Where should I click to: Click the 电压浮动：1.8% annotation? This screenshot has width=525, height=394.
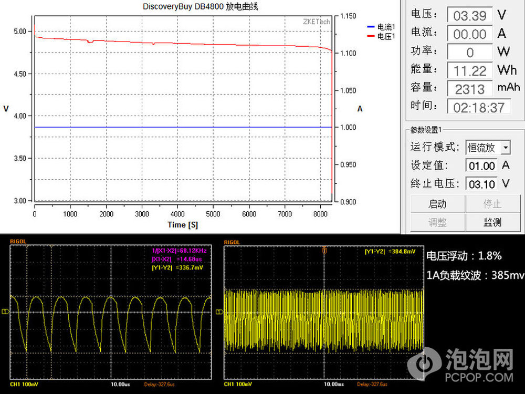click(x=464, y=256)
